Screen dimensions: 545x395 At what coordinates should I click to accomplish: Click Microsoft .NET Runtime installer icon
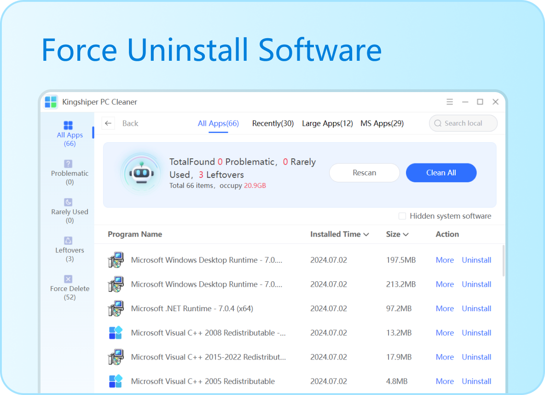[116, 308]
